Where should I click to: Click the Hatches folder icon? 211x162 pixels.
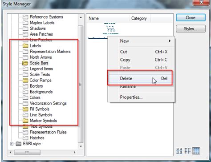(25, 138)
